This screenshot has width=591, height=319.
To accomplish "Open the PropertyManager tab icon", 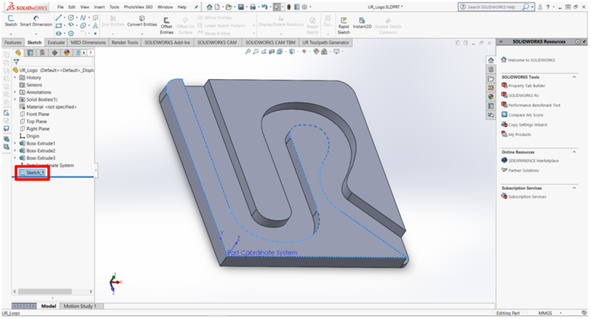I will click(30, 52).
